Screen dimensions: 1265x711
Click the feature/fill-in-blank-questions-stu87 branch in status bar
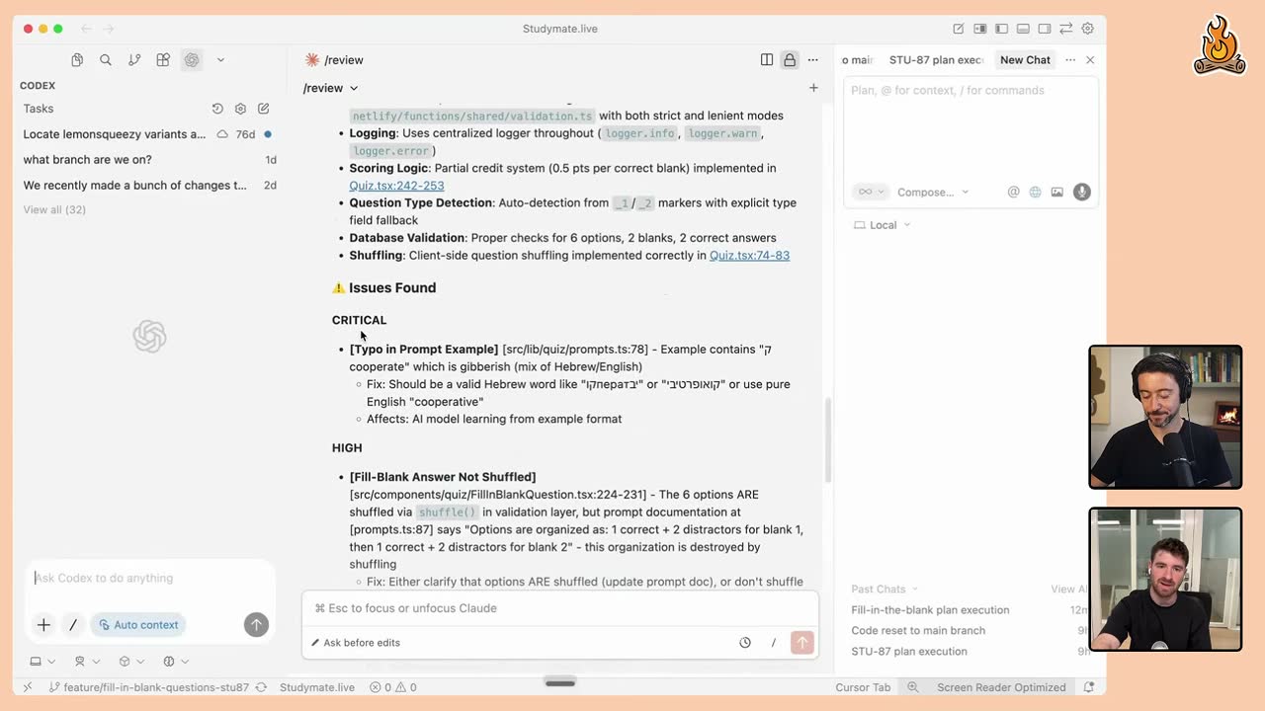click(x=148, y=687)
